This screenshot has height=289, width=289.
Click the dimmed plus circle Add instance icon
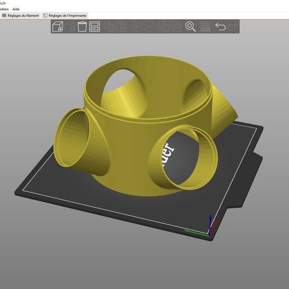coord(136,26)
